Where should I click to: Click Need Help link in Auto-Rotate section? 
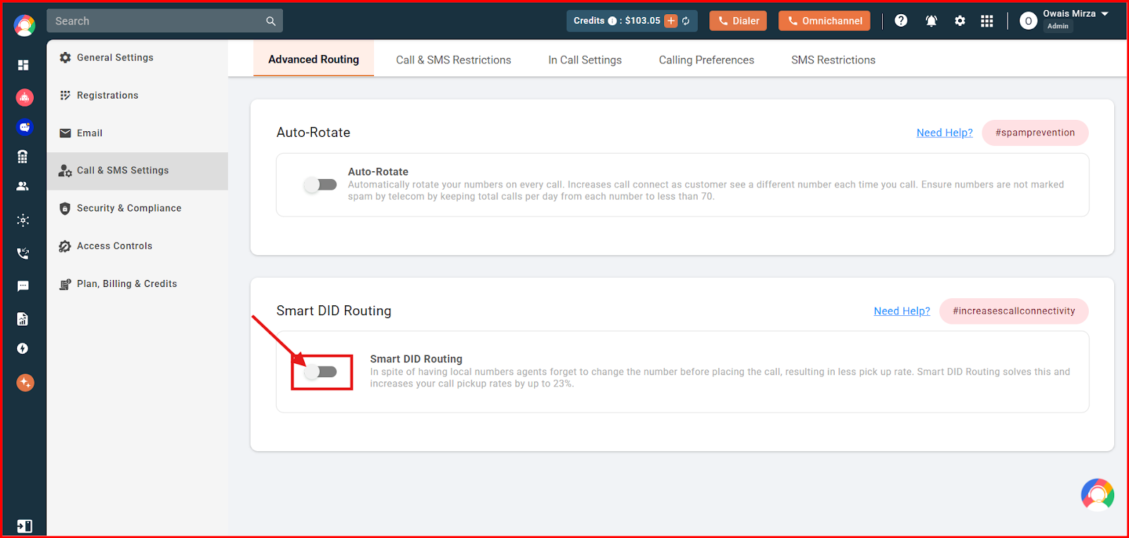pos(945,133)
